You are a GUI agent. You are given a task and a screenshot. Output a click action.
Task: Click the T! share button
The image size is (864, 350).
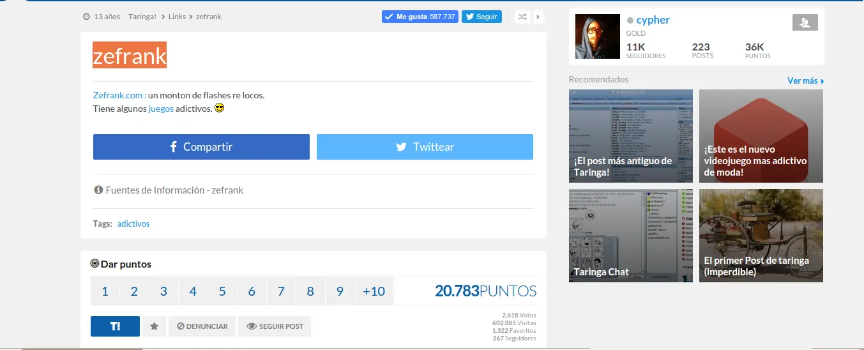click(x=115, y=326)
